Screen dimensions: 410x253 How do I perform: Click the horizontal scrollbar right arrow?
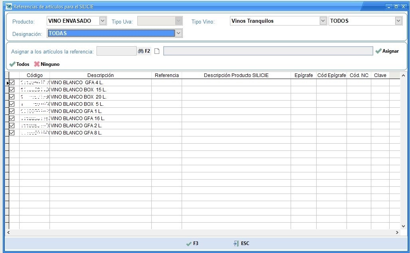(x=397, y=232)
